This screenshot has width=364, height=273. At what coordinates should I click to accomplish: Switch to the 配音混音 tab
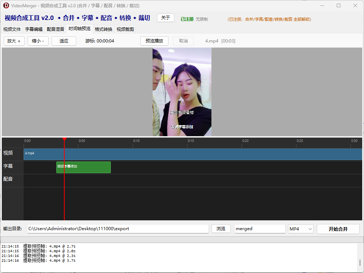(55, 29)
